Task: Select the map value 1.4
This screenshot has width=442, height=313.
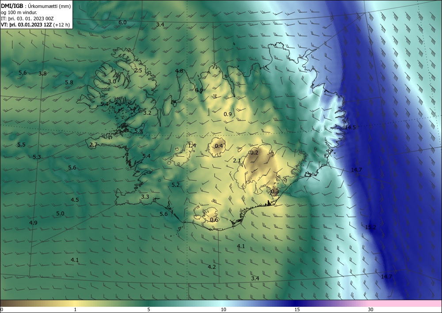Action: point(192,146)
